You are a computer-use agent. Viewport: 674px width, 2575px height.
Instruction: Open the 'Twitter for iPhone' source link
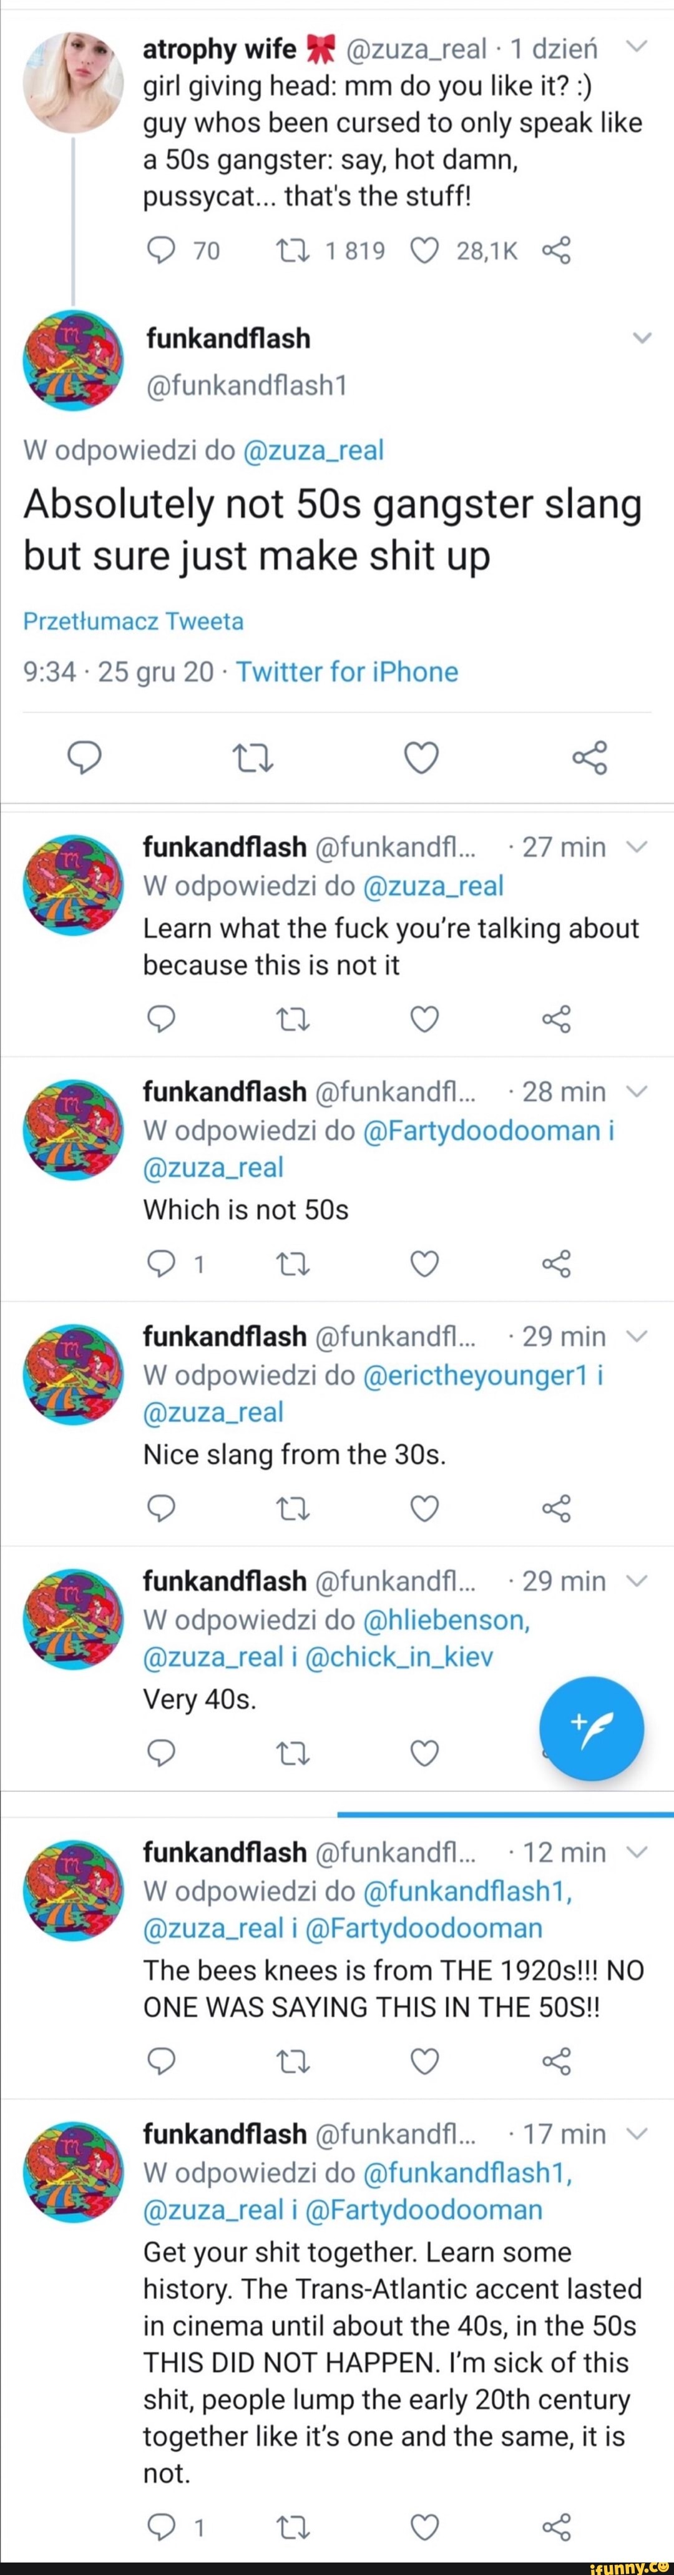point(346,672)
